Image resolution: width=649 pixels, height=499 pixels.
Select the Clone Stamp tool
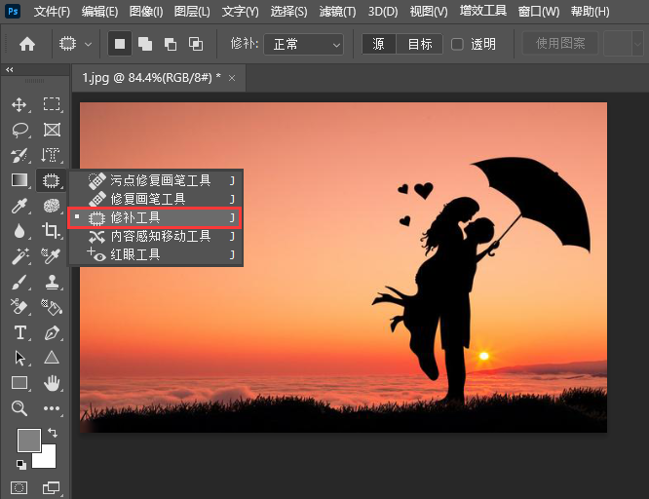(52, 282)
